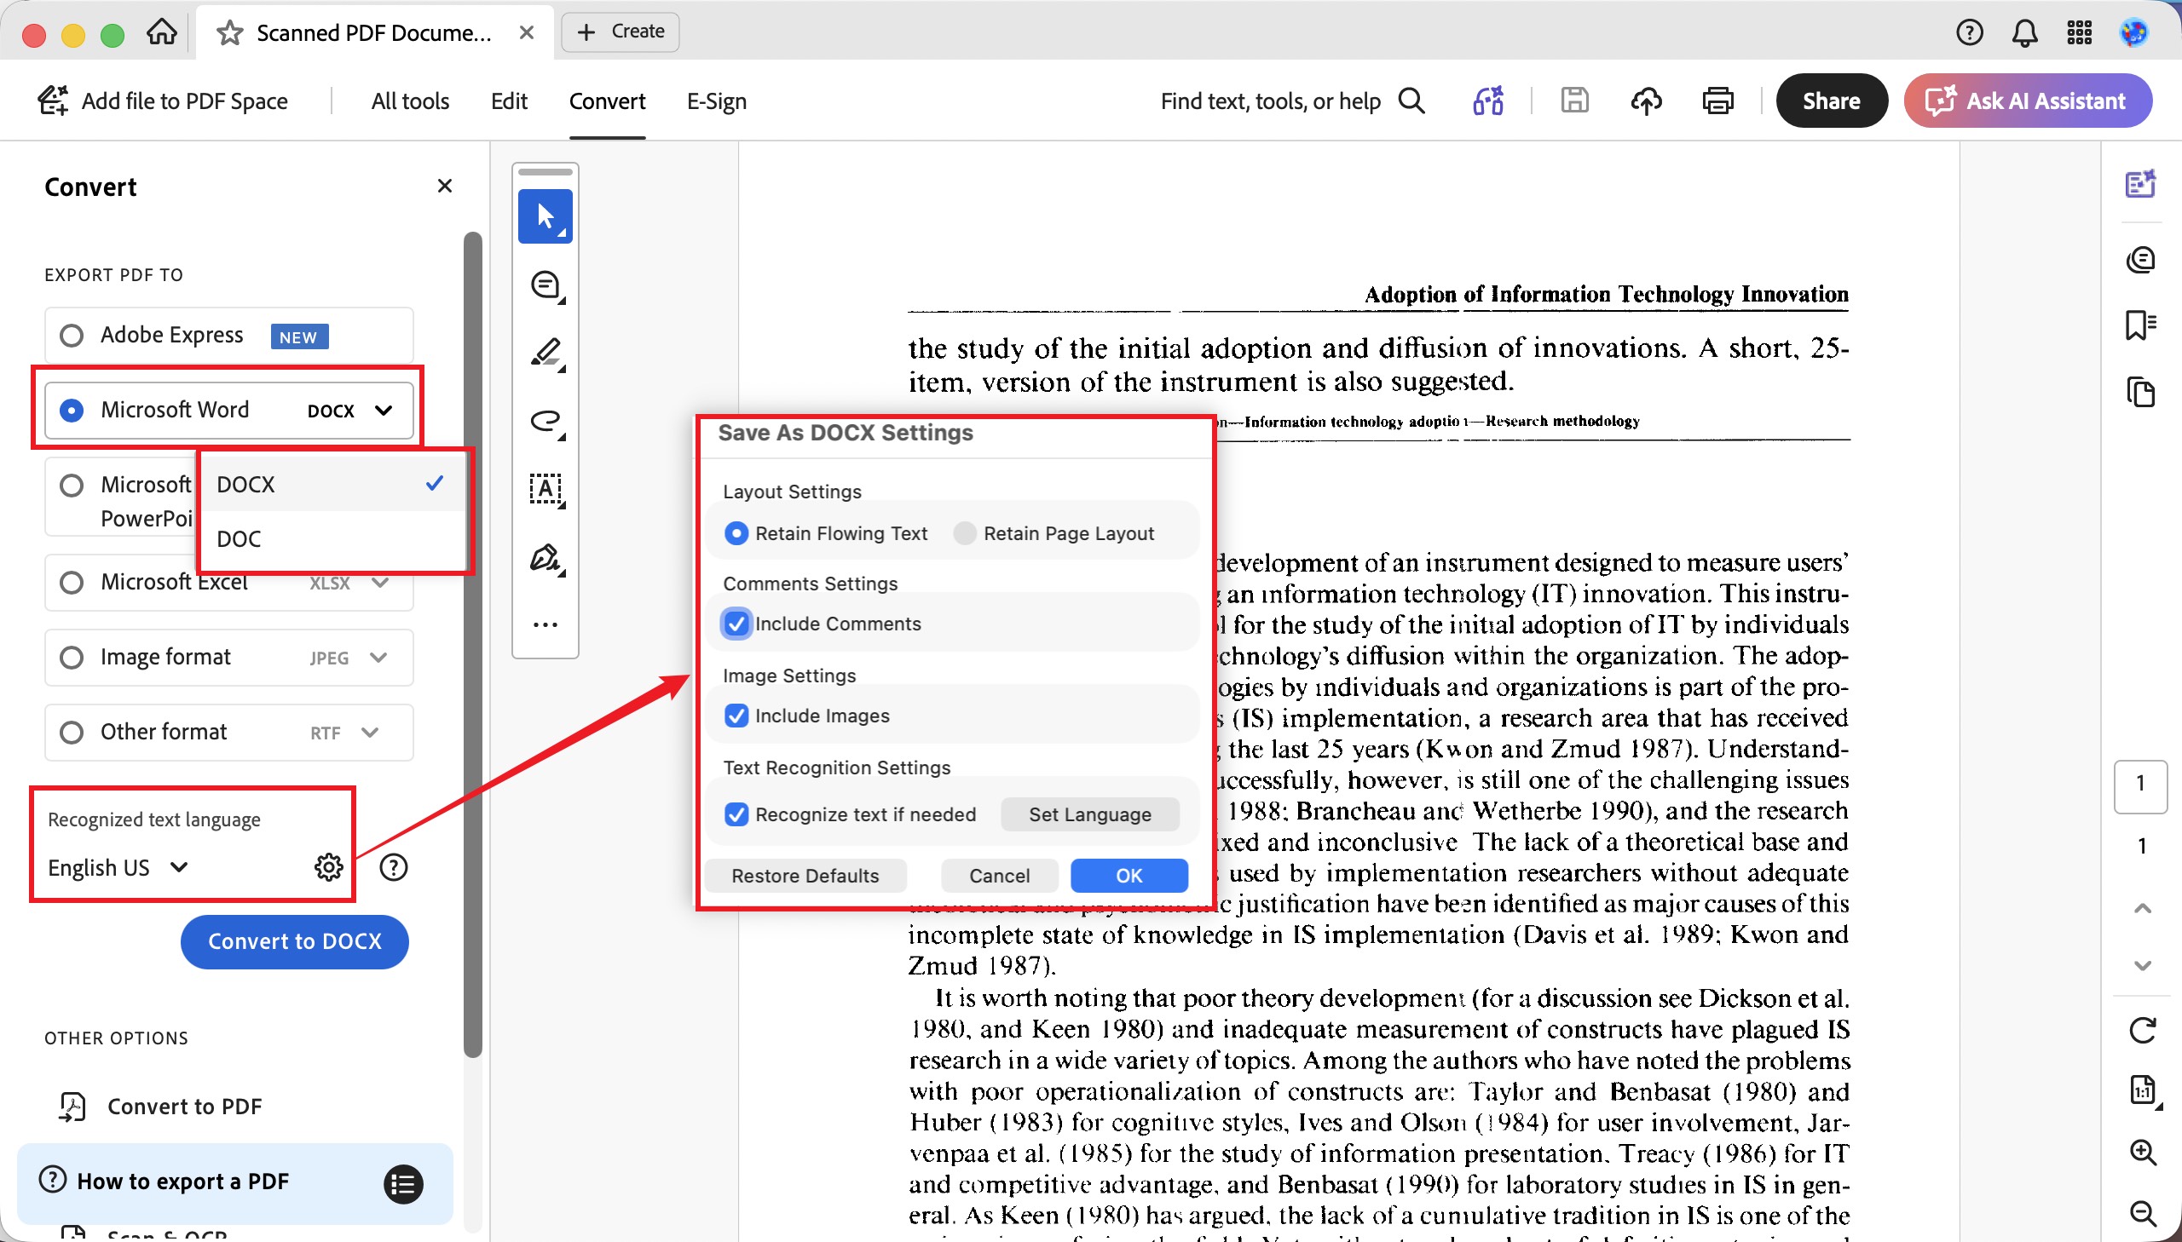
Task: Click the upload to cloud icon
Action: [1646, 101]
